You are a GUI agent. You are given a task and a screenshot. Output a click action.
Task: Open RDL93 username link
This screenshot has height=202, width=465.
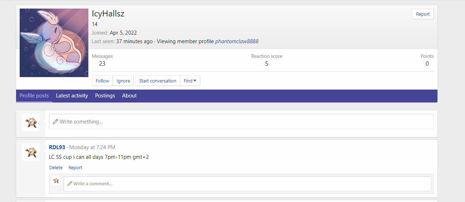[x=57, y=147]
